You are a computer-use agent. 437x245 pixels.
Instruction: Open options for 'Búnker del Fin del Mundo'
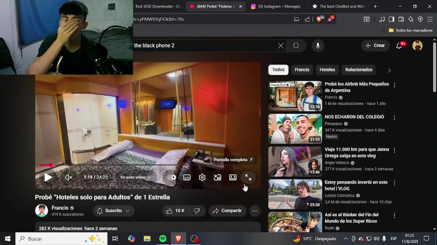pyautogui.click(x=394, y=216)
